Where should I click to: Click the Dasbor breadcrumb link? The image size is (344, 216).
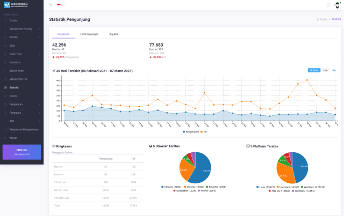click(x=322, y=19)
